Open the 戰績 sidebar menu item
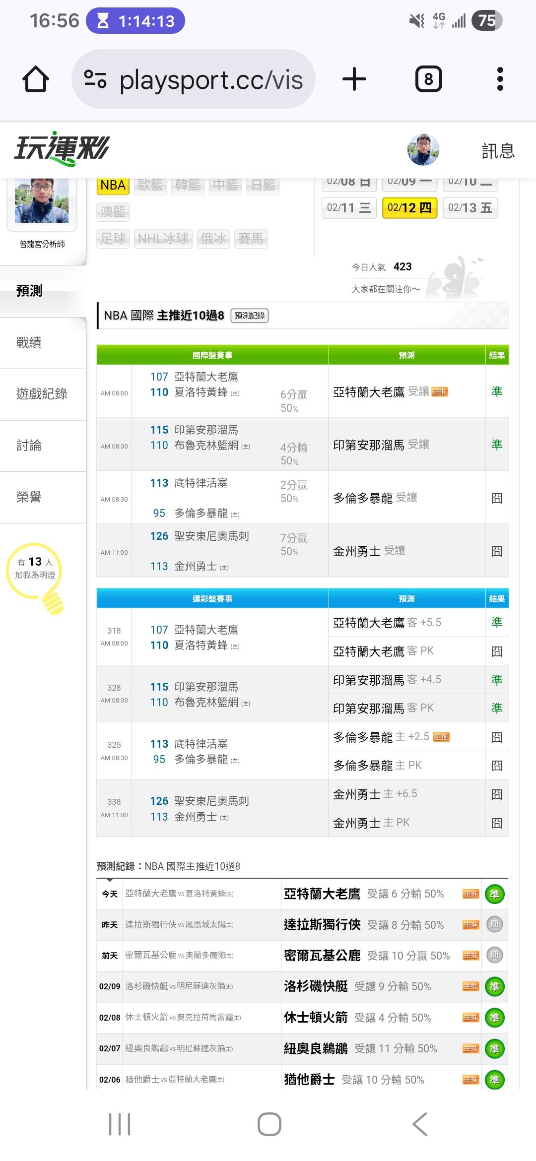This screenshot has height=1161, width=536. tap(29, 343)
